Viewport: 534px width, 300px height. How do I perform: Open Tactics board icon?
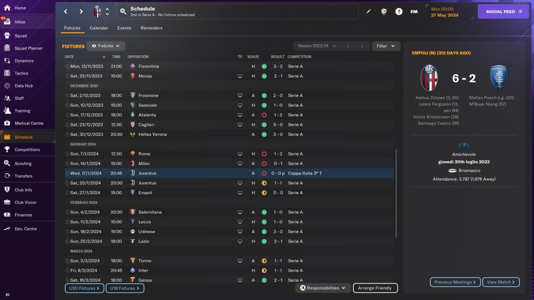point(7,73)
